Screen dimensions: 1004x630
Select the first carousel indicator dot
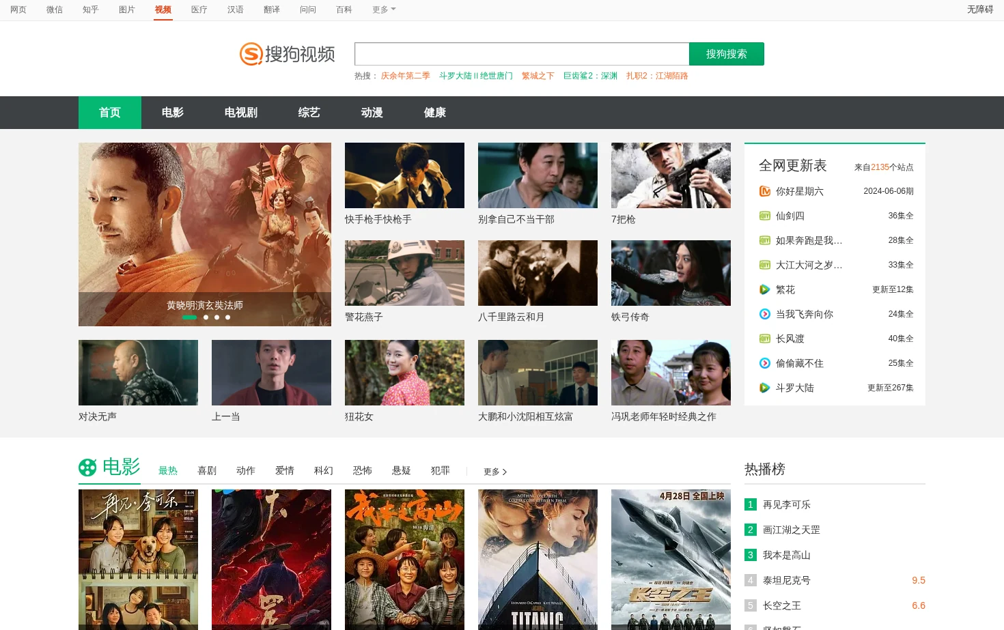189,317
